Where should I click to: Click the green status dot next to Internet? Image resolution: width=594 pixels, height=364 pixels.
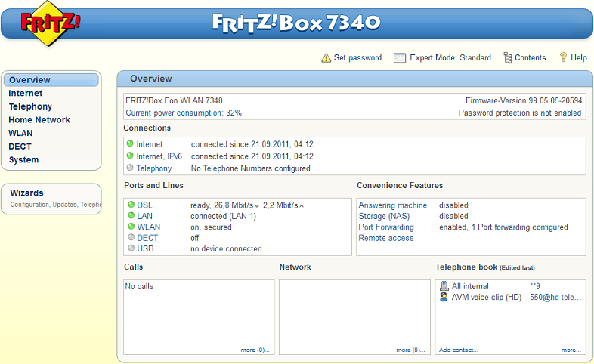click(x=130, y=143)
